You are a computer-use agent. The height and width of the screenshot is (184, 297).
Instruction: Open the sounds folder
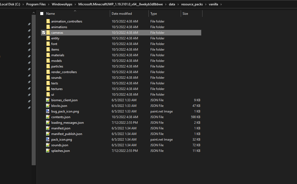[x=56, y=77]
